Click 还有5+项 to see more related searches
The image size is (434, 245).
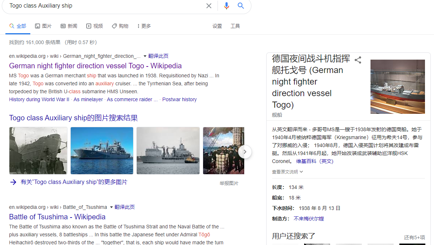[x=415, y=237]
